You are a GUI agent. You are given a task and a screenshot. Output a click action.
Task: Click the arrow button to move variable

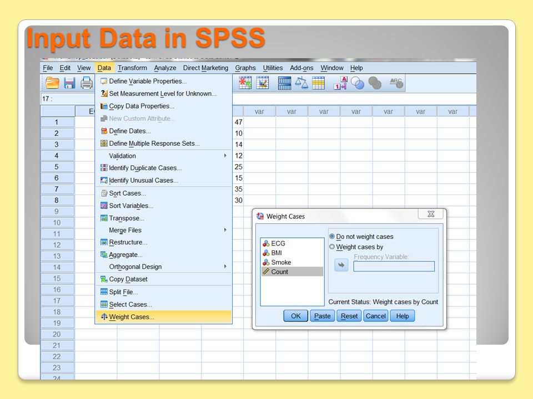pyautogui.click(x=341, y=265)
